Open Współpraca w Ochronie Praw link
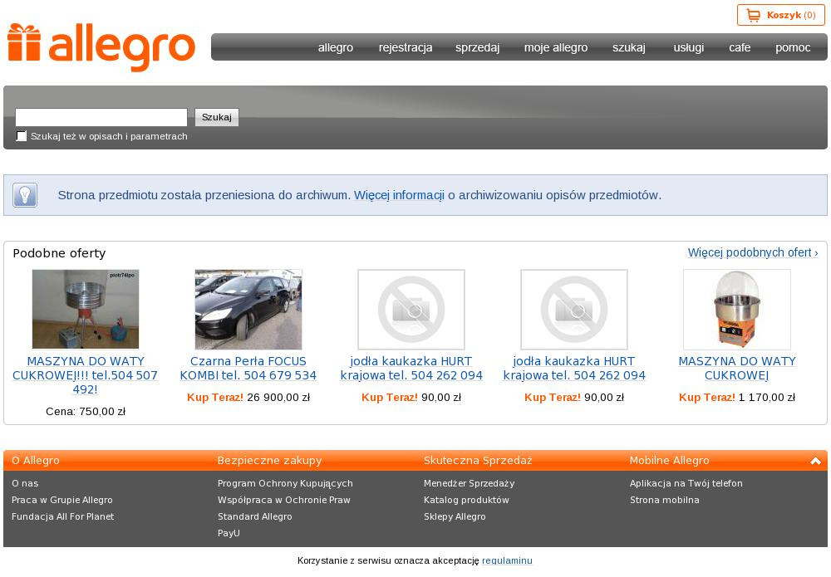This screenshot has height=577, width=831. [284, 501]
